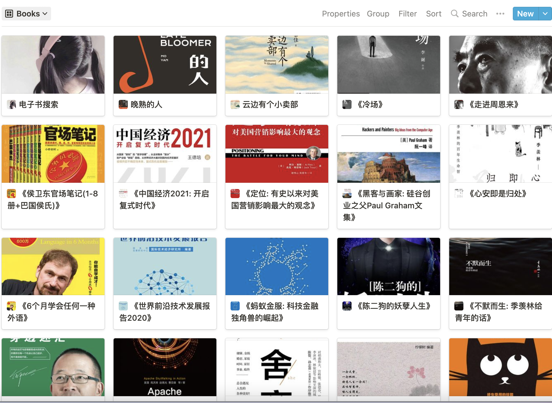Click the Search magnifier icon
552x403 pixels.
(x=454, y=13)
